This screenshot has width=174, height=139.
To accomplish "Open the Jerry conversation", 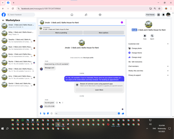I will click(x=18, y=77).
